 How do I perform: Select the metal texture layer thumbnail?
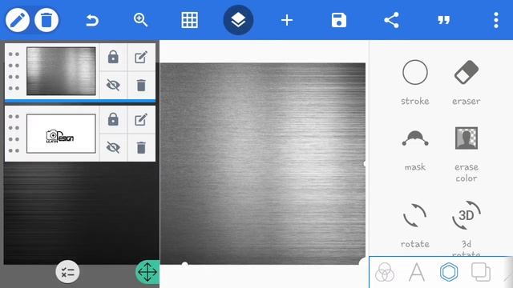click(x=61, y=71)
